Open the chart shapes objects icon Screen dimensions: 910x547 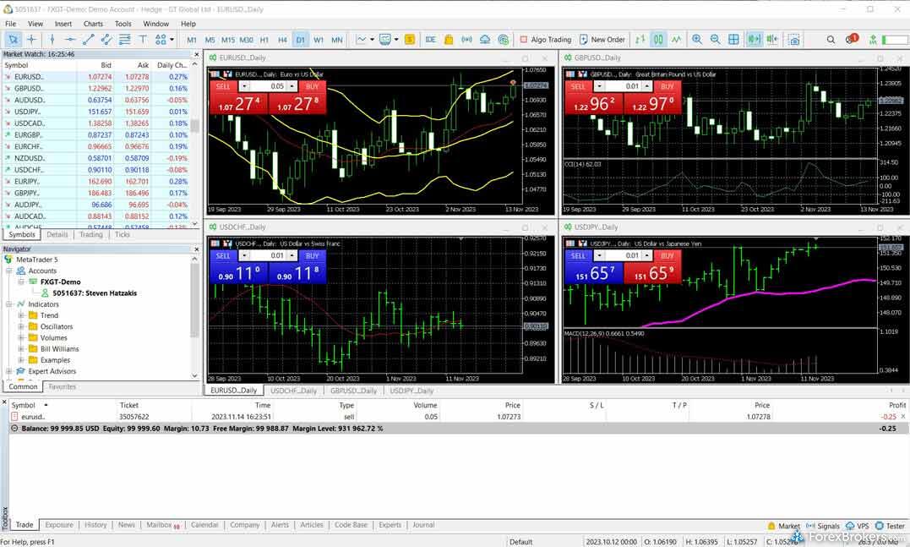pos(161,40)
